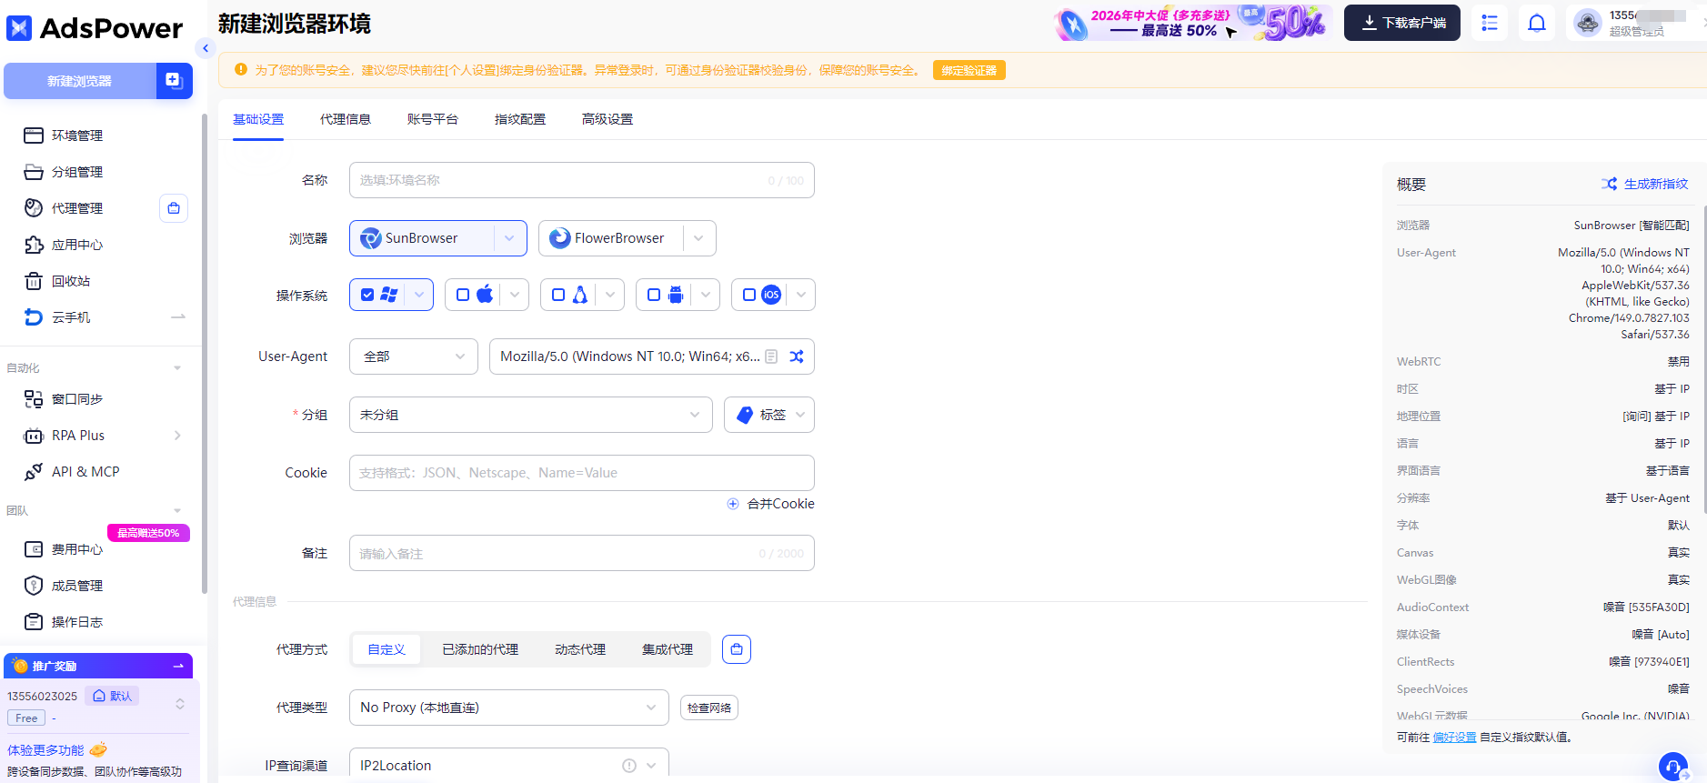Open the 偏好设置 link
Image resolution: width=1707 pixels, height=783 pixels.
[1455, 738]
